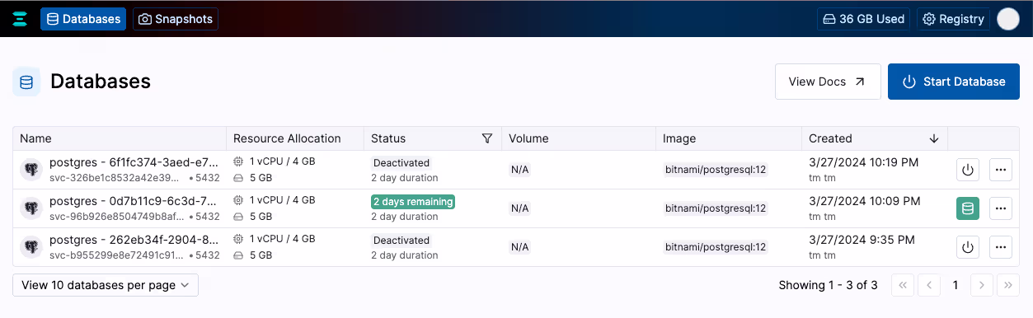
Task: Select page 1 in pagination
Action: coord(956,285)
